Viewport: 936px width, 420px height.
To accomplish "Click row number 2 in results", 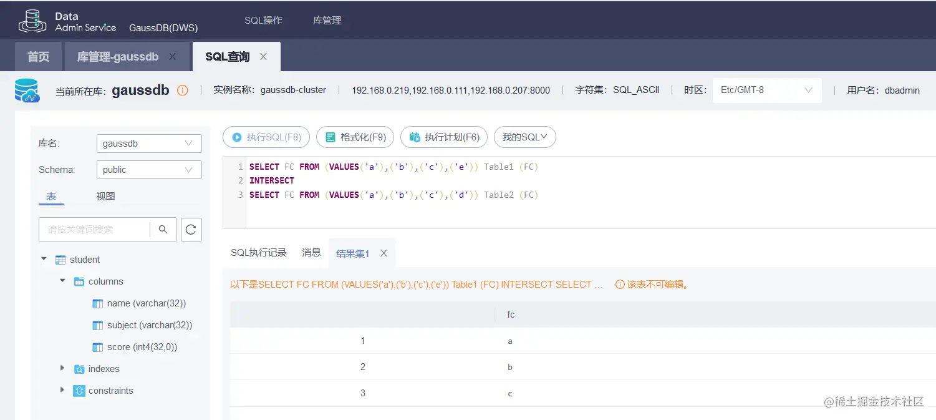I will 363,367.
